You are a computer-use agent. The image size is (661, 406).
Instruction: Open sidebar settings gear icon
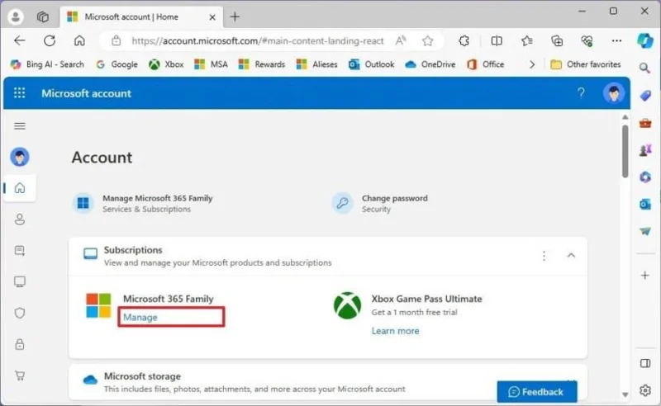(645, 390)
